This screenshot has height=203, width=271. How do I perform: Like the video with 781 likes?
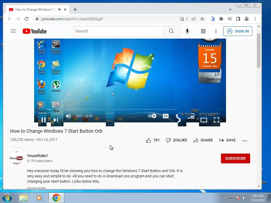point(153,140)
